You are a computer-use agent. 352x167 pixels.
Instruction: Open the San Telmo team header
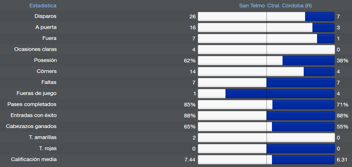click(252, 6)
